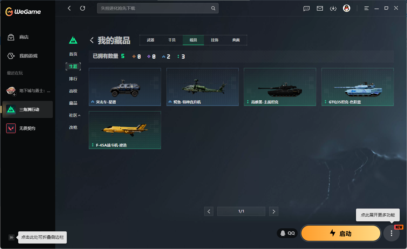This screenshot has height=249, width=407.
Task: Click the 已拥有数量 label
Action: point(106,56)
